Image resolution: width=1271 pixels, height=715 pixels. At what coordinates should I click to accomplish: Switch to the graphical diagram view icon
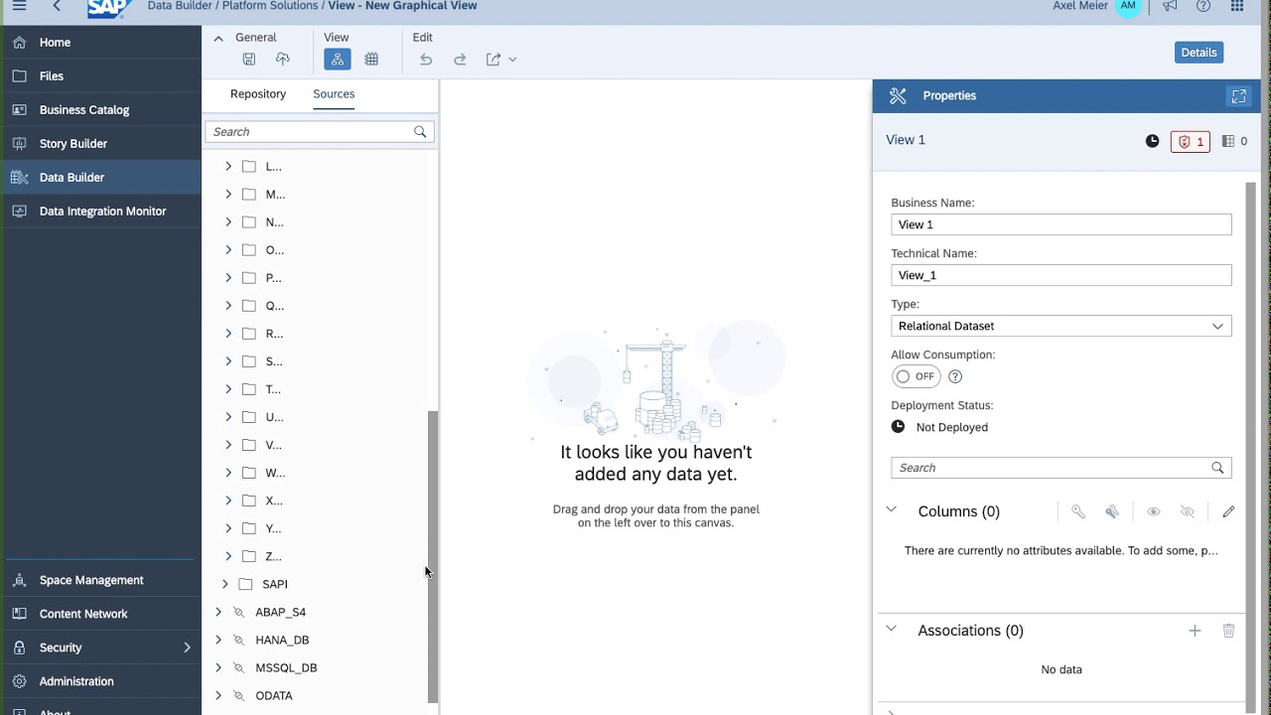click(x=338, y=60)
